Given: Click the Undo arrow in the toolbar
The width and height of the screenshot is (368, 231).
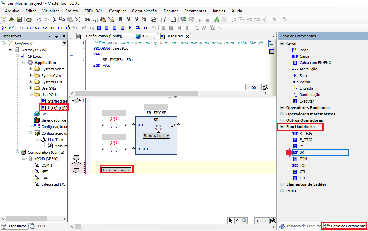Looking at the screenshot, I should coord(39,19).
